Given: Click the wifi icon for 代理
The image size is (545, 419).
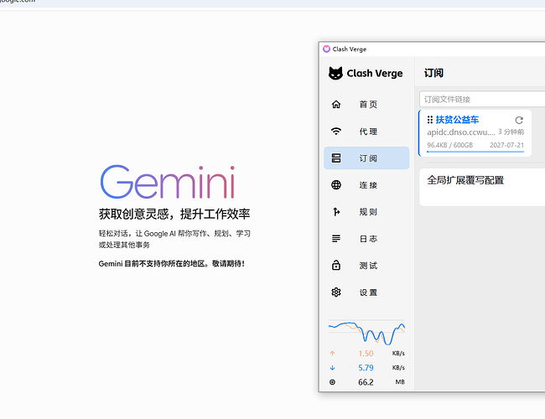Looking at the screenshot, I should pyautogui.click(x=336, y=131).
